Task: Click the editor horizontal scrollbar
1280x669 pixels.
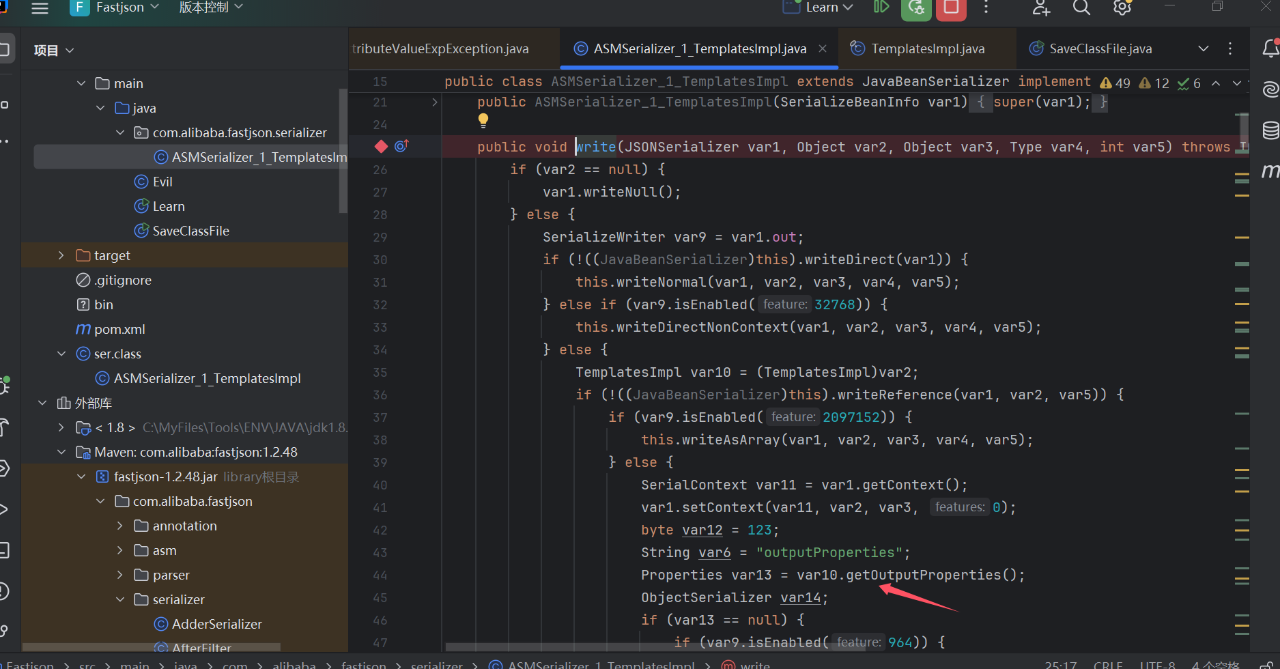Action: coord(655,646)
